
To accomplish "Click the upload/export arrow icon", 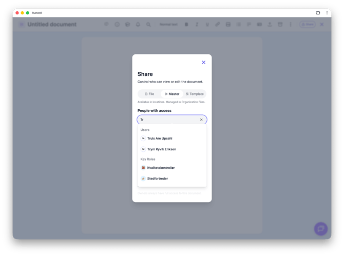I will [x=270, y=24].
